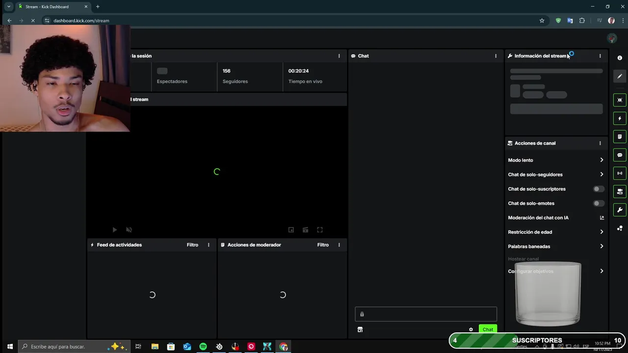Click Acciones de canal panel title
Image resolution: width=628 pixels, height=353 pixels.
[535, 143]
